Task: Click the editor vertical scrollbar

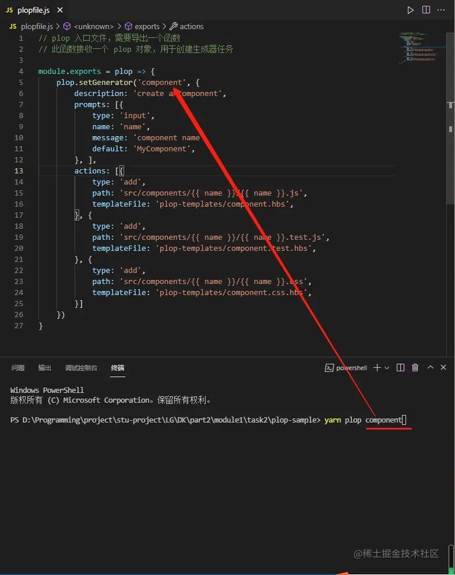Action: [450, 118]
